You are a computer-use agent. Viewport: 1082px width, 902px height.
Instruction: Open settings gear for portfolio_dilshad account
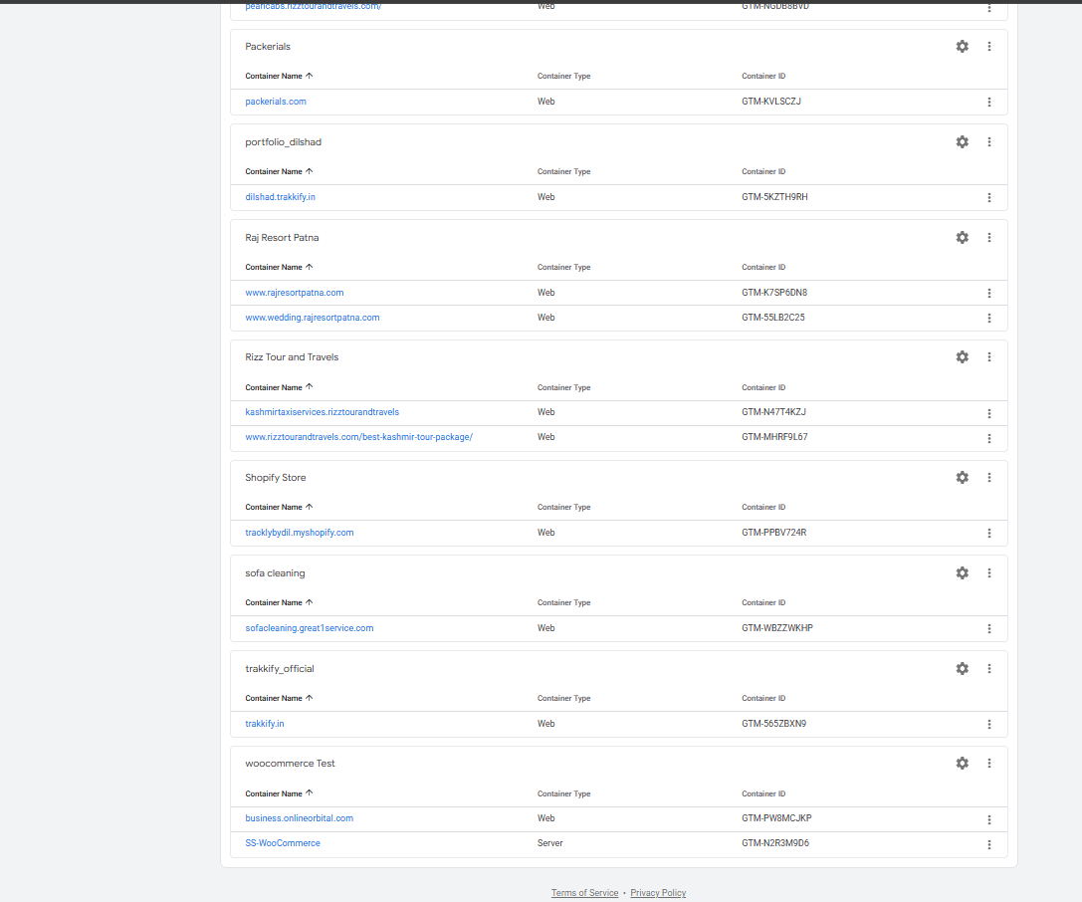click(x=962, y=141)
